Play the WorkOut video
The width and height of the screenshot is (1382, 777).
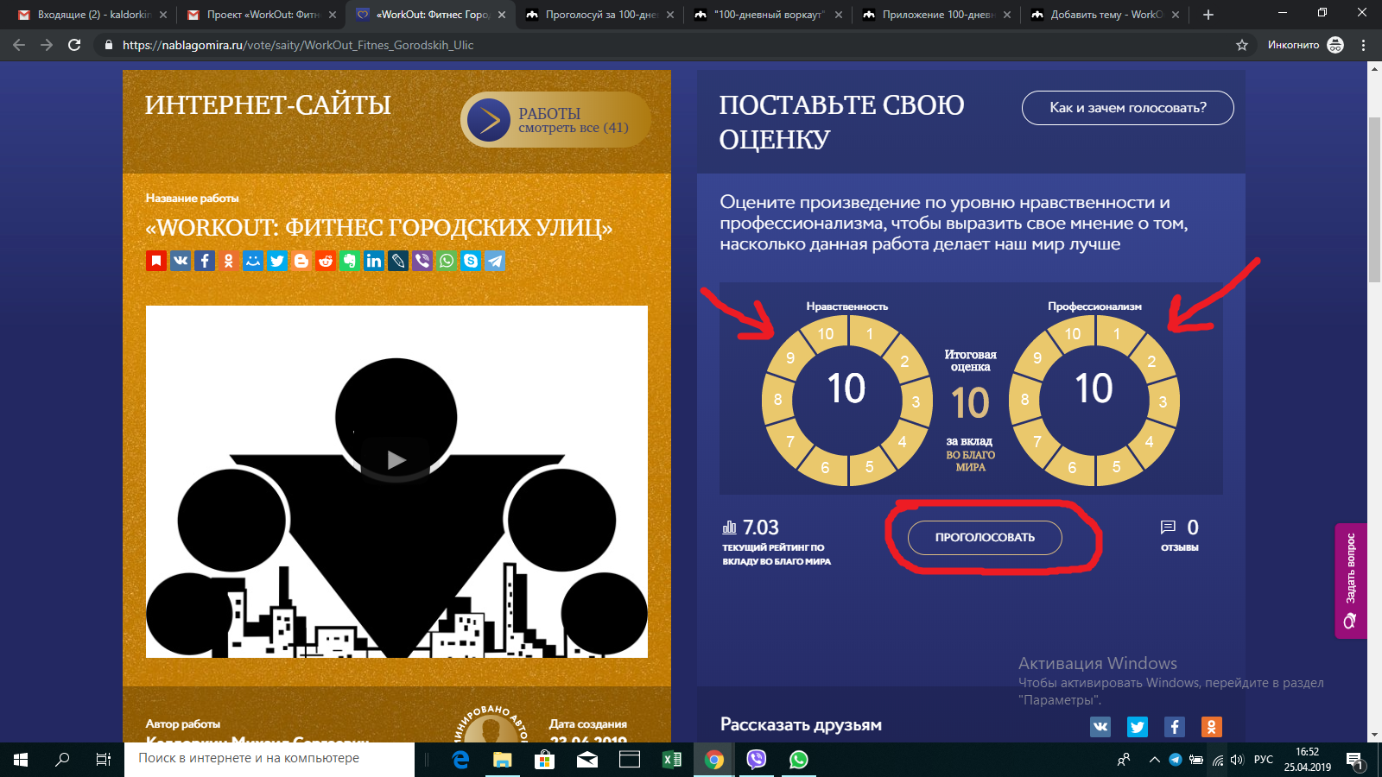coord(396,459)
